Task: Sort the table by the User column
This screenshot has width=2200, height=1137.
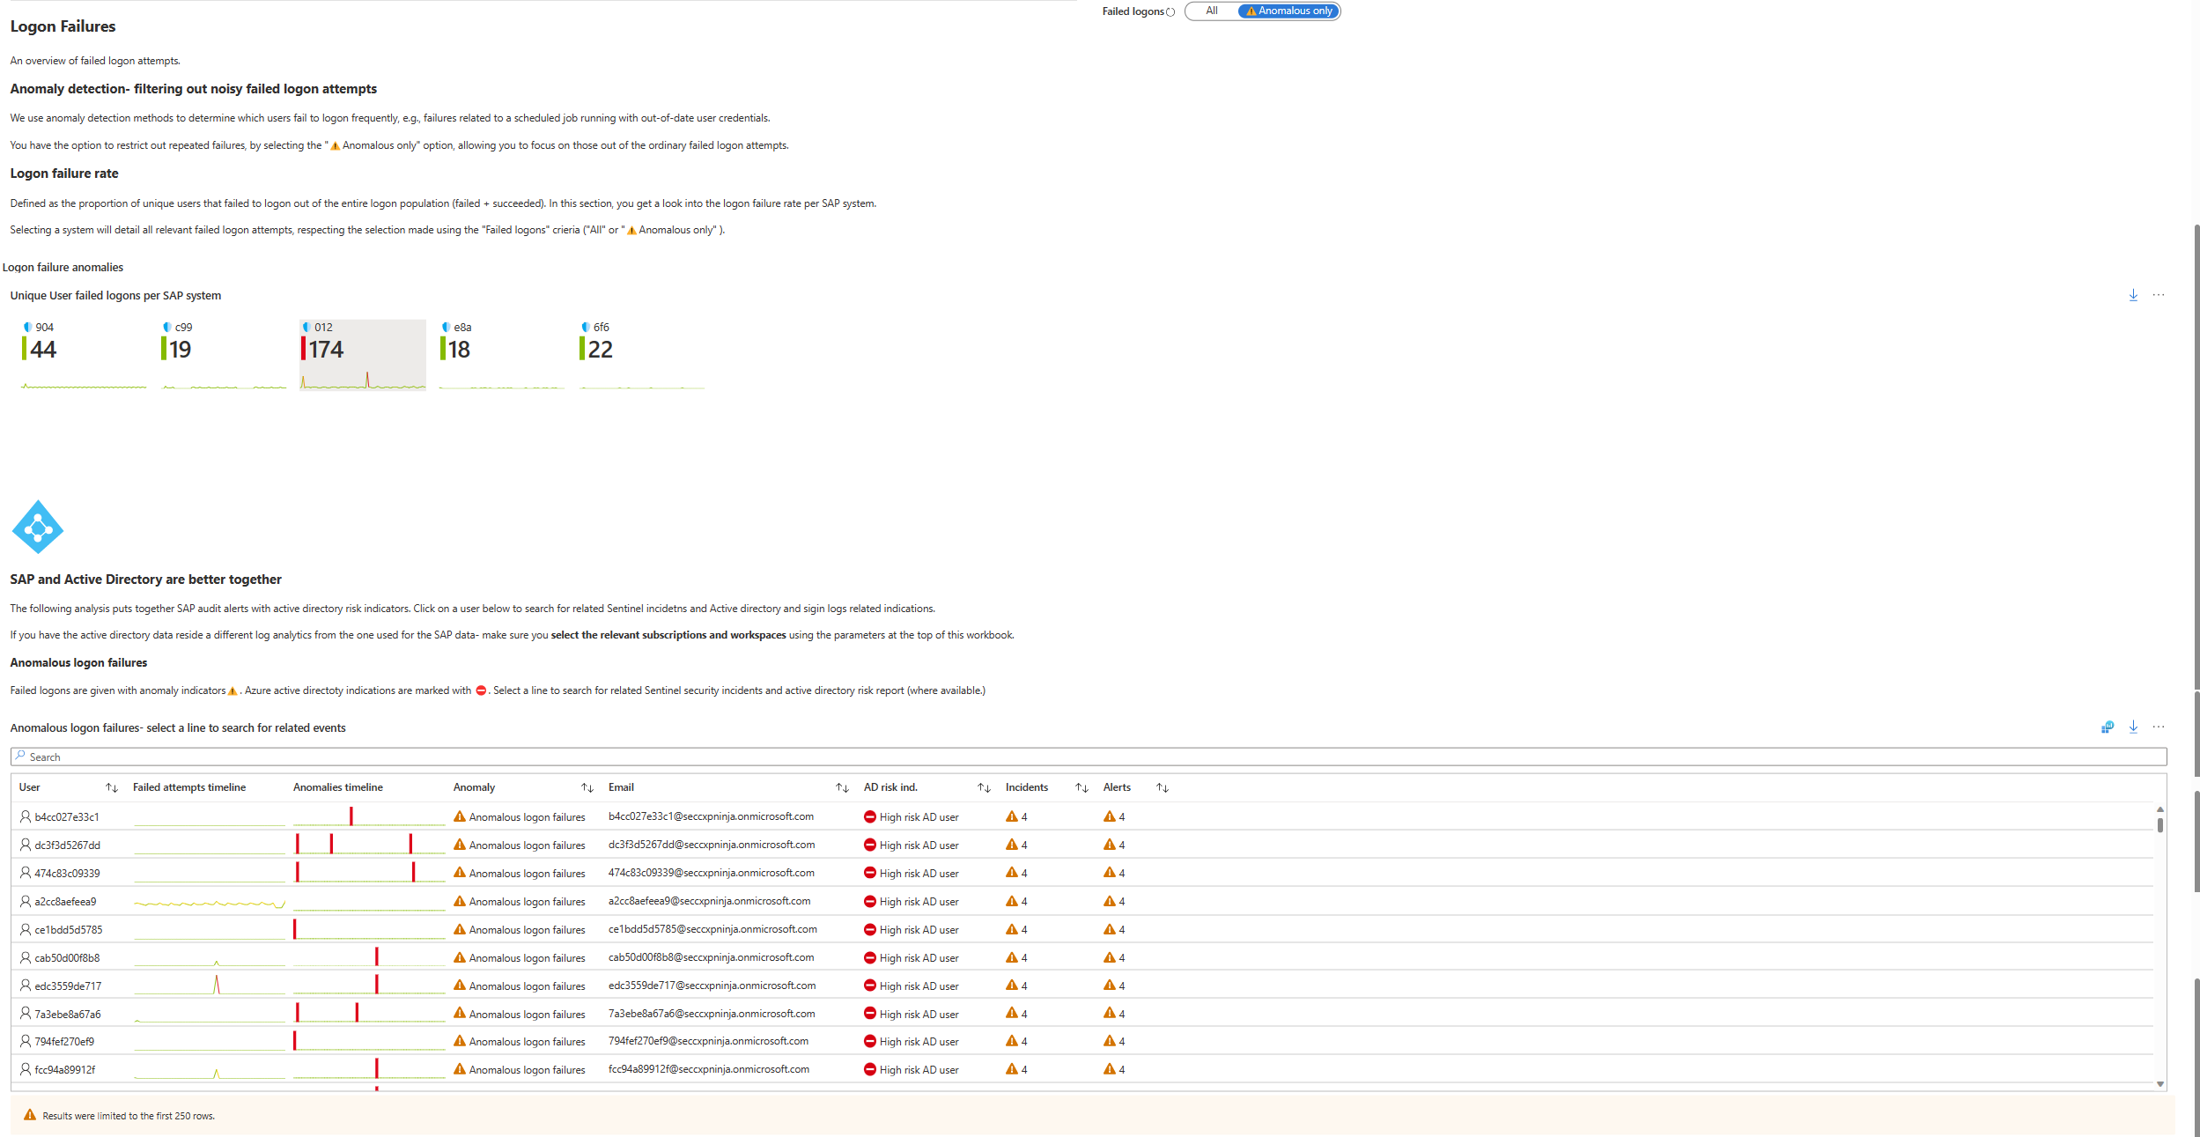Action: point(112,788)
